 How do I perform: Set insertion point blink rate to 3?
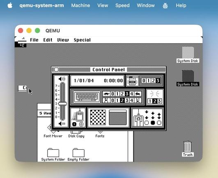tap(159, 101)
